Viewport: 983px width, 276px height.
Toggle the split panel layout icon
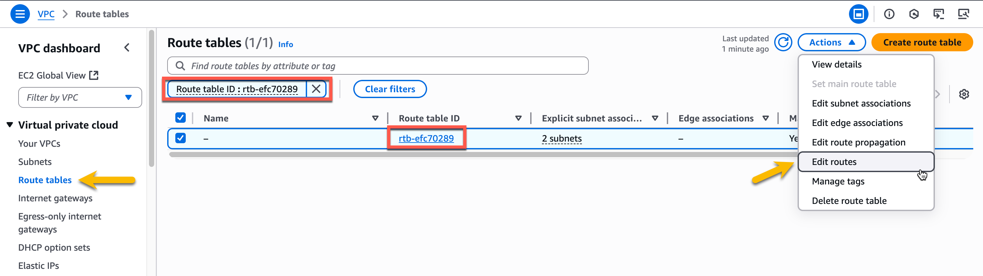859,14
